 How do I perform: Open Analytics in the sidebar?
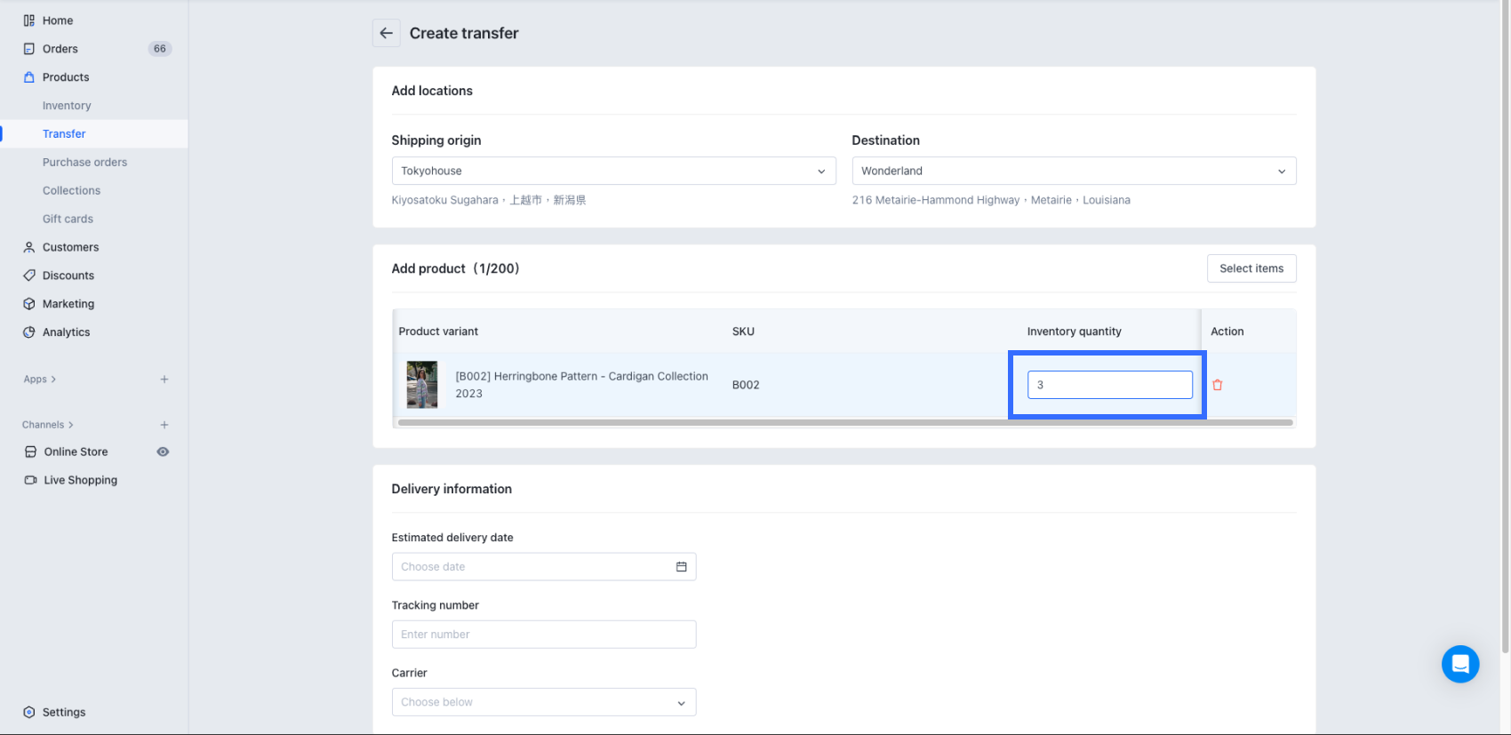pos(66,332)
